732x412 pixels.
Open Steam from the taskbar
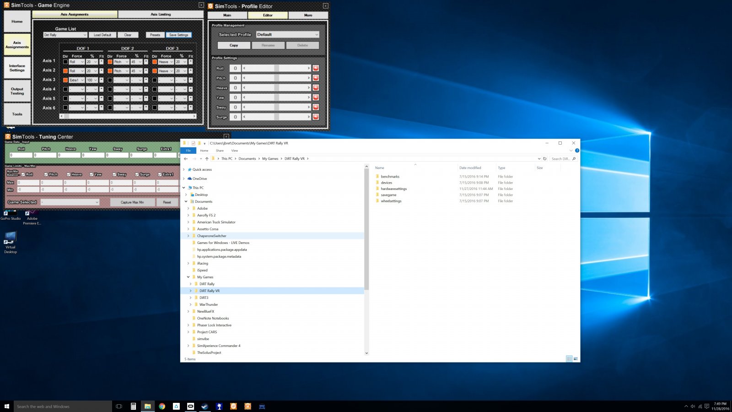pyautogui.click(x=205, y=406)
